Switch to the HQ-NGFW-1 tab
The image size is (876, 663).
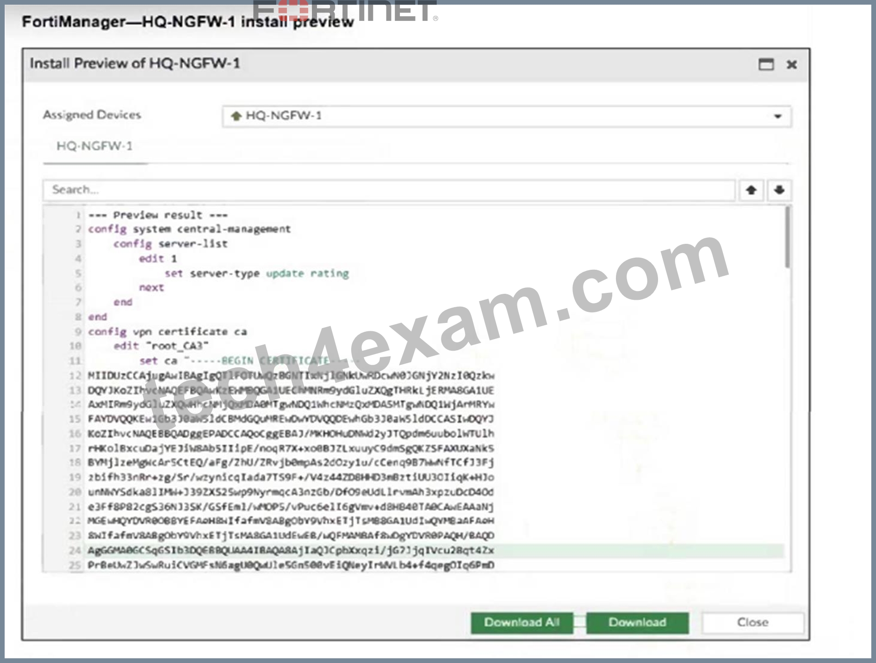pos(94,146)
